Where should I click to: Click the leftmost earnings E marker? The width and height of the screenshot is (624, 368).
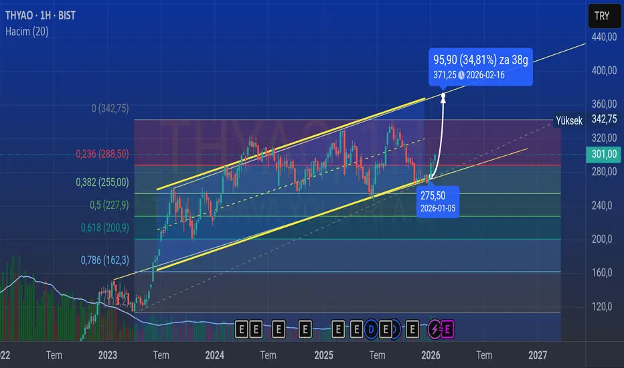[x=242, y=329]
